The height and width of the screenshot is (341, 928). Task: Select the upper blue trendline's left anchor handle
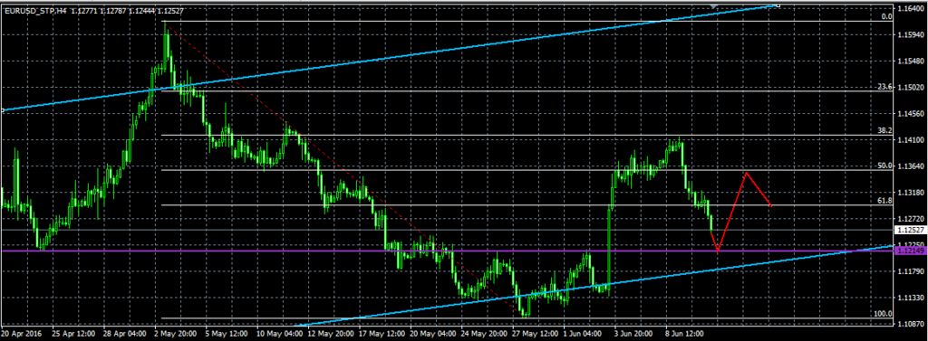tap(3, 110)
